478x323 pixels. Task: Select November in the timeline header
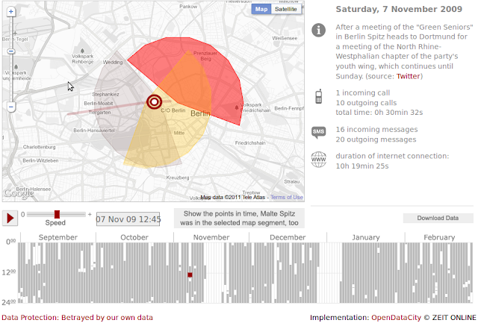[211, 237]
